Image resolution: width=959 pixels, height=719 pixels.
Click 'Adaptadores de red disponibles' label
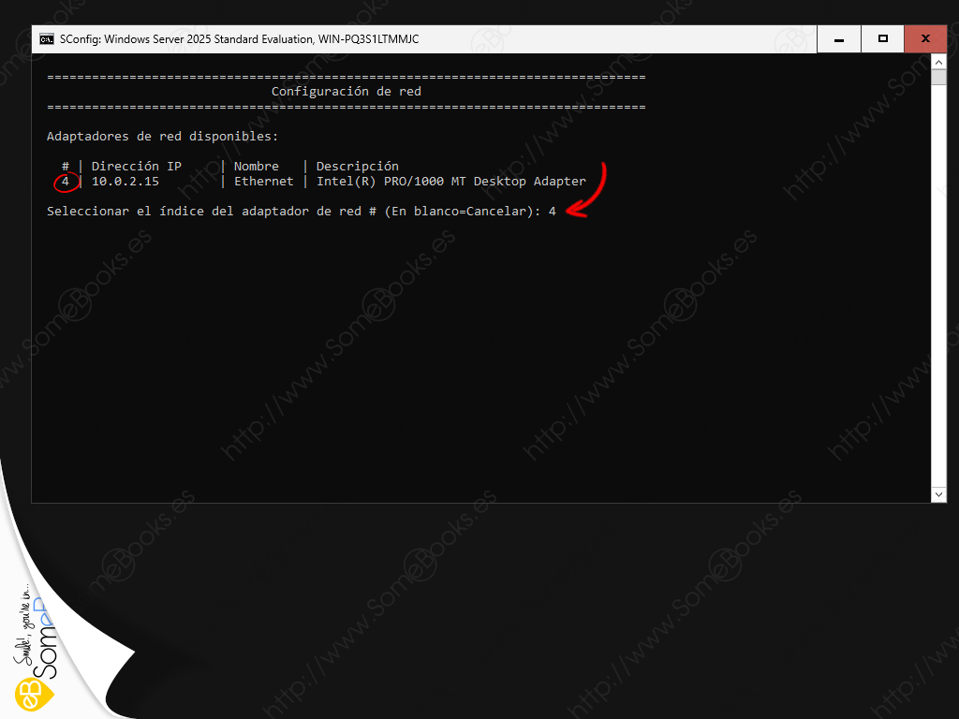pos(162,137)
